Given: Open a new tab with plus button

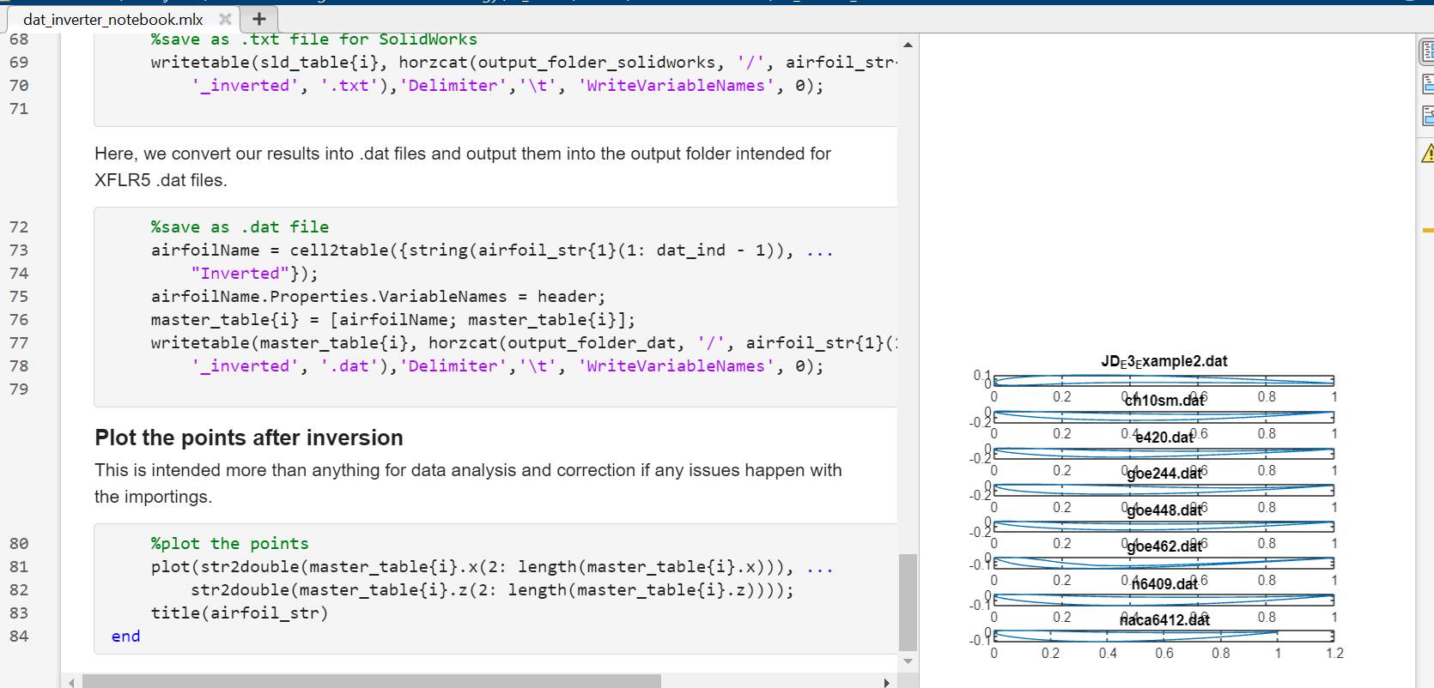Looking at the screenshot, I should [258, 19].
